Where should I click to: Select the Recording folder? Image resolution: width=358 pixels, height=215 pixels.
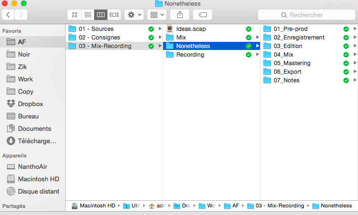[212, 55]
